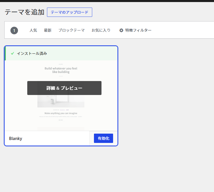Open 詳細 & プレビュー for Blanky

pos(64,88)
